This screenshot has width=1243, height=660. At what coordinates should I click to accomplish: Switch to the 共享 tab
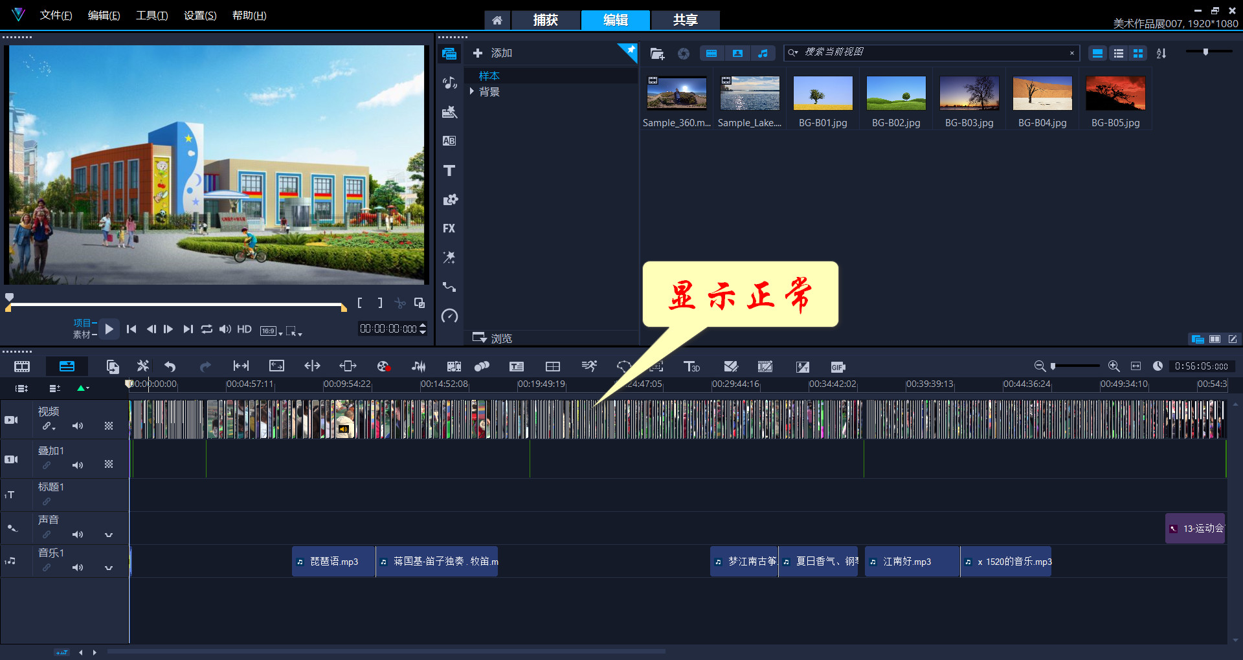[x=686, y=20]
